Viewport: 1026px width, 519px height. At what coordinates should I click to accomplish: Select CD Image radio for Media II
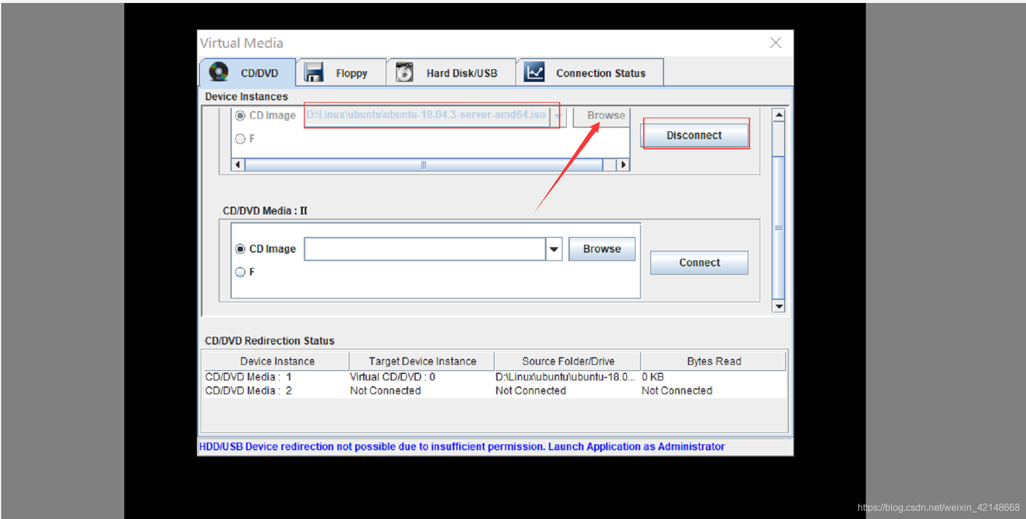tap(240, 248)
